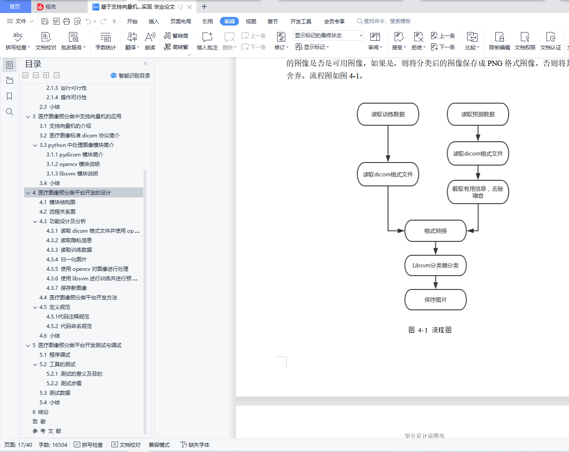This screenshot has width=569, height=452.
Task: Close the 目录 navigation pane
Action: pyautogui.click(x=146, y=63)
